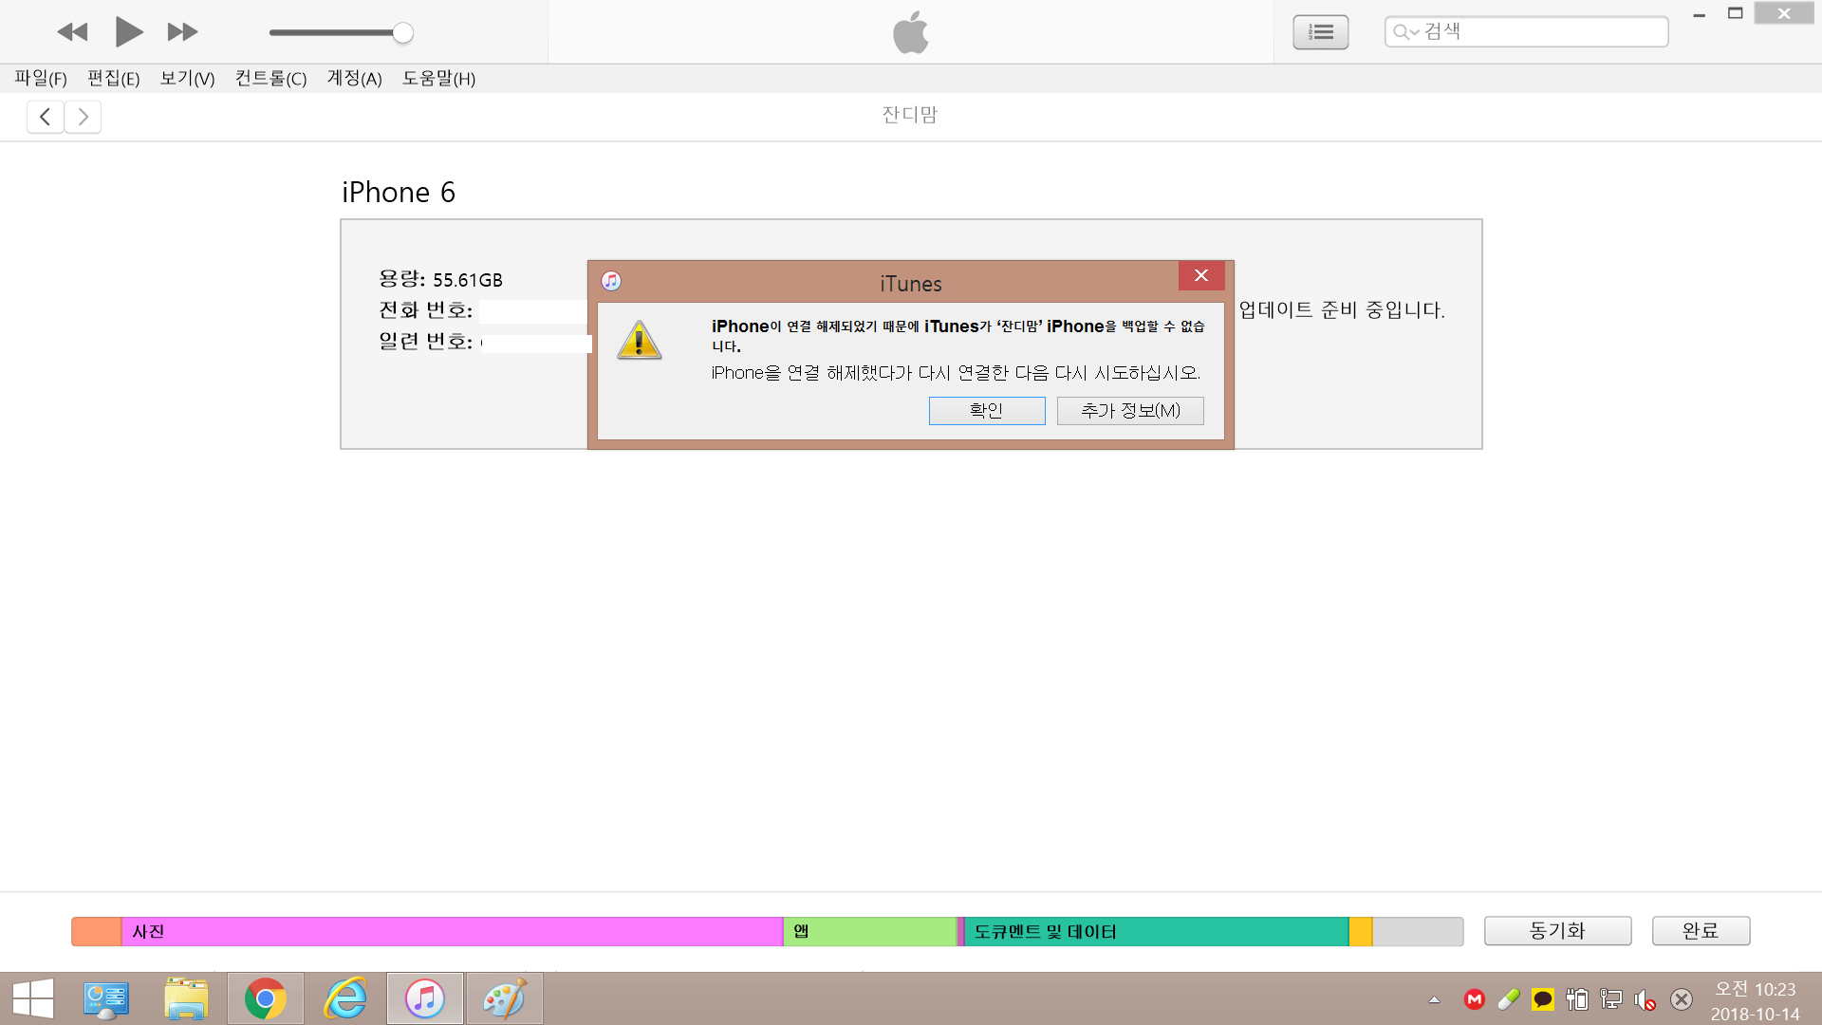Open the list view icon button
The width and height of the screenshot is (1822, 1025).
[1320, 32]
